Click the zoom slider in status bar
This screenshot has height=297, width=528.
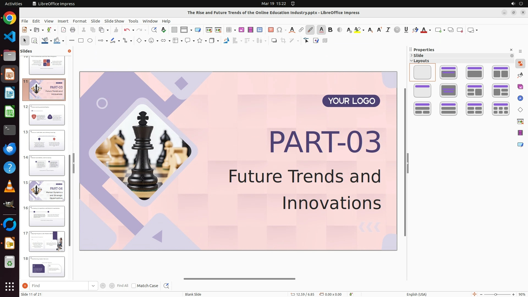[x=496, y=294]
